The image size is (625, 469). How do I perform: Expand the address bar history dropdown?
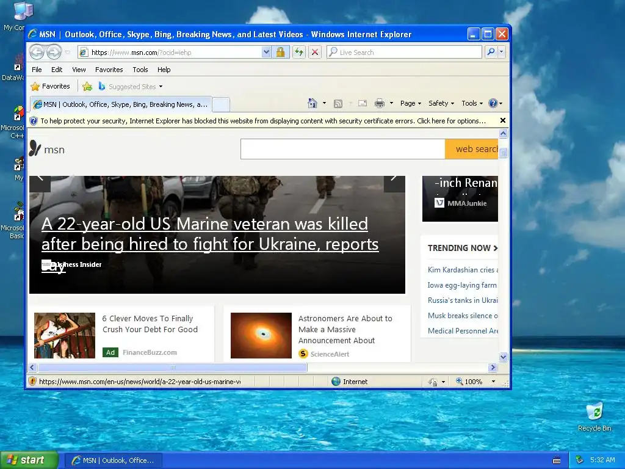(266, 53)
